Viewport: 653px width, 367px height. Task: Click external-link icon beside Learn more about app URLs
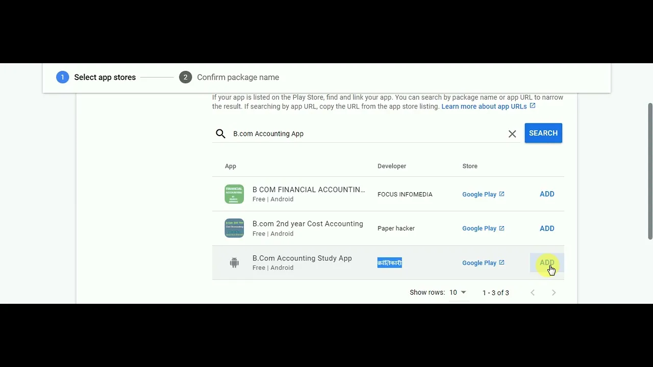point(533,106)
